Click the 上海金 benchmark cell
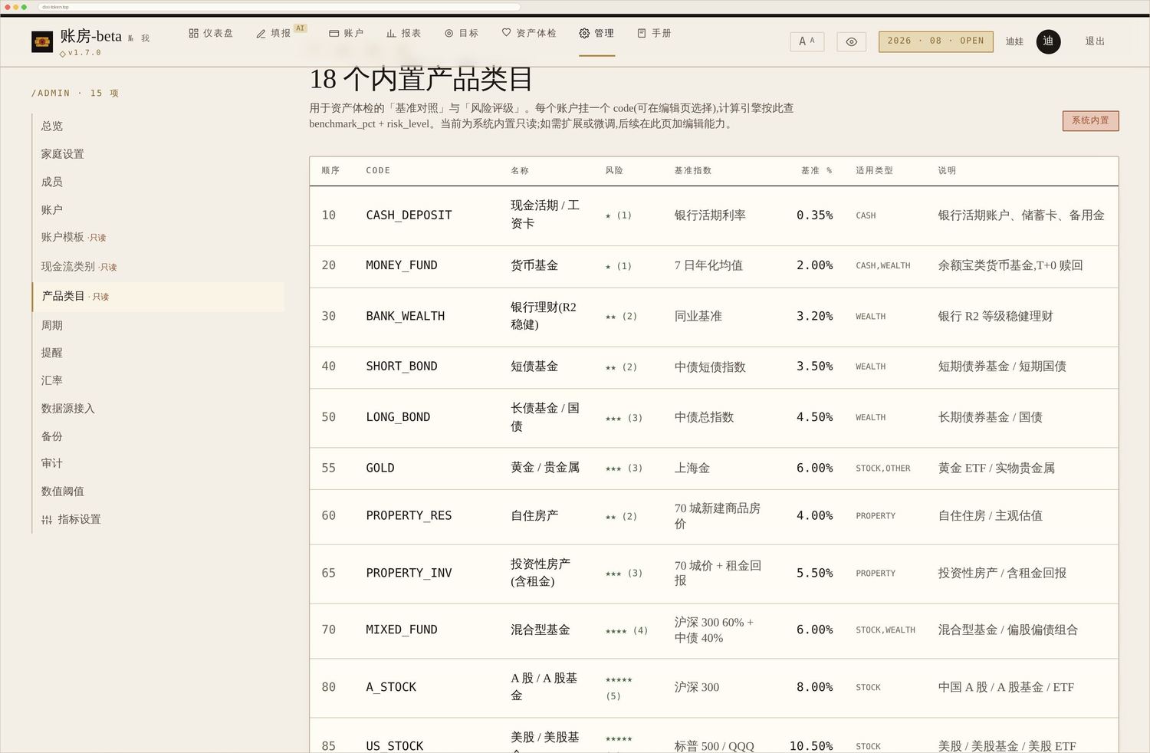Screen dimensions: 1150x753 [x=692, y=468]
